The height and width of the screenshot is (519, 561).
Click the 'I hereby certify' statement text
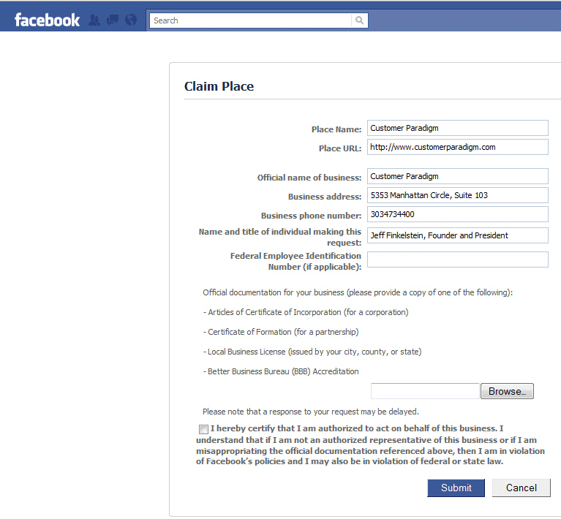[x=370, y=444]
